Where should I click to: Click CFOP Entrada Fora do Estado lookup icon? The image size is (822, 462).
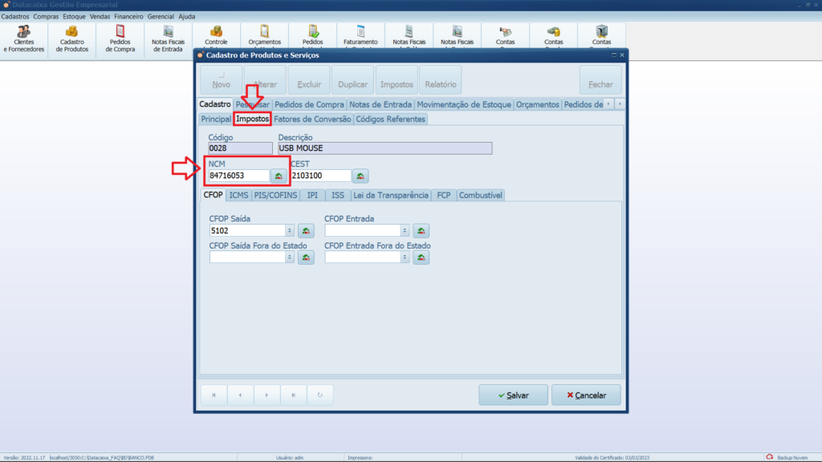[x=421, y=257]
